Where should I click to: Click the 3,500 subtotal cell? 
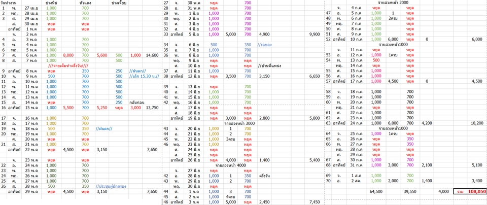(x=231, y=77)
